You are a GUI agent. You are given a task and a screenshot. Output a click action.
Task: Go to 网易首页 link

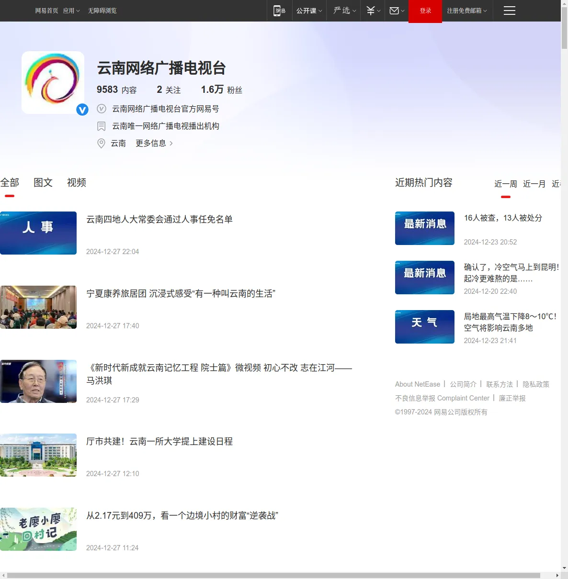tap(46, 11)
